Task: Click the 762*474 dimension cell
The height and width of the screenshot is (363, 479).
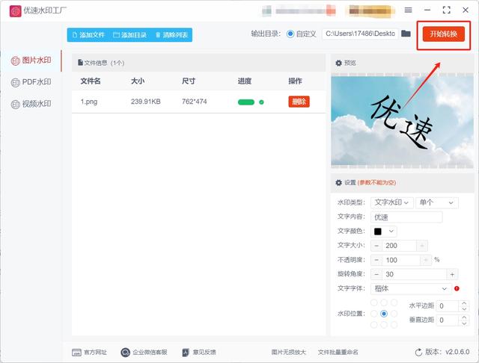Action: 195,102
